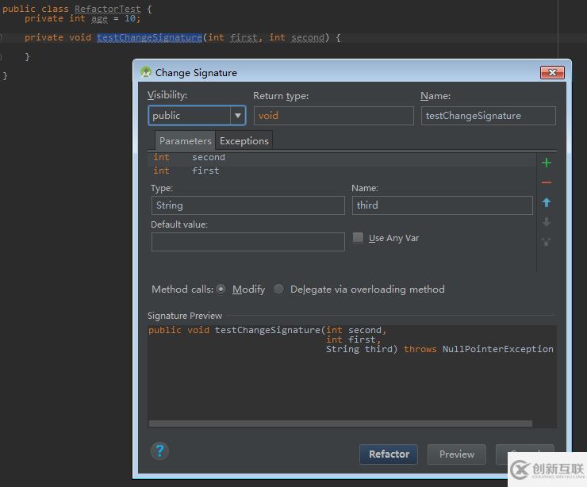Click the green plus add parameter icon
This screenshot has width=587, height=487.
pyautogui.click(x=547, y=163)
